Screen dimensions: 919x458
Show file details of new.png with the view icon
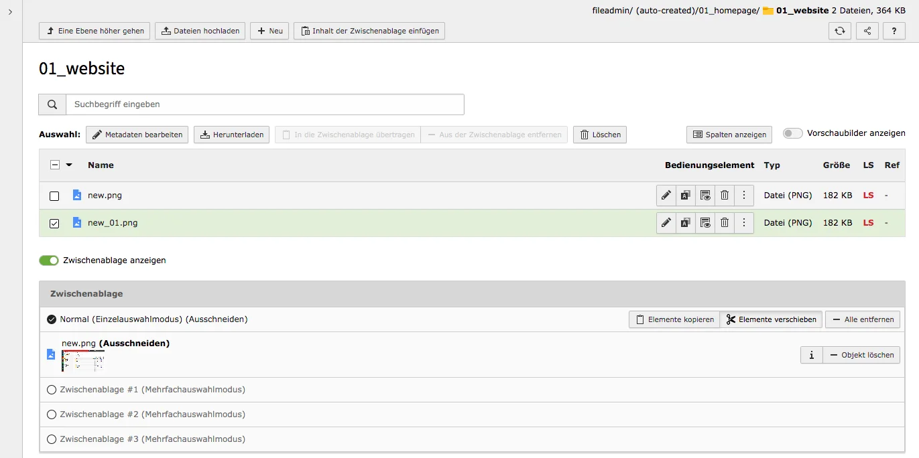pyautogui.click(x=704, y=195)
